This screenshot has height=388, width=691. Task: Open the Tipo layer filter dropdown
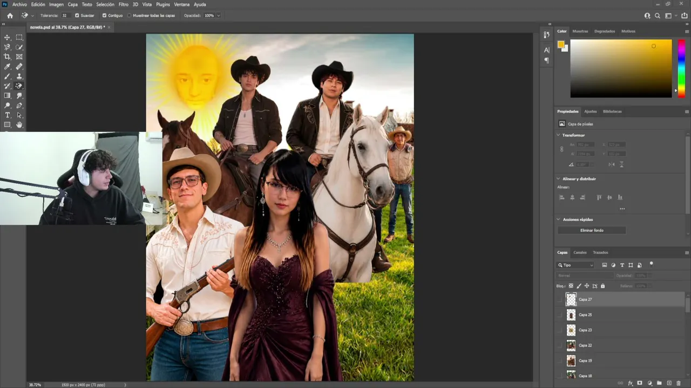[x=575, y=265]
